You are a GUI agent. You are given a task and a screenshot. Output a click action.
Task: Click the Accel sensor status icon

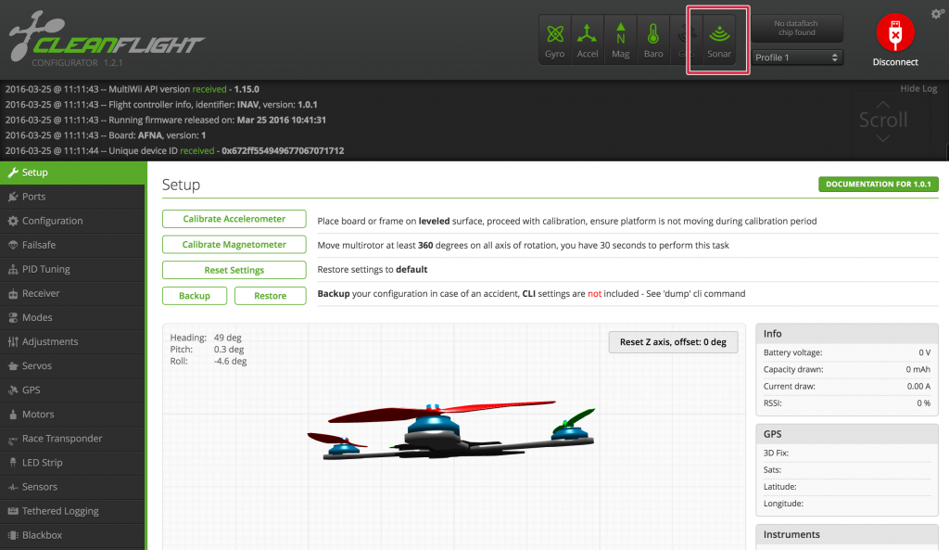(x=588, y=37)
